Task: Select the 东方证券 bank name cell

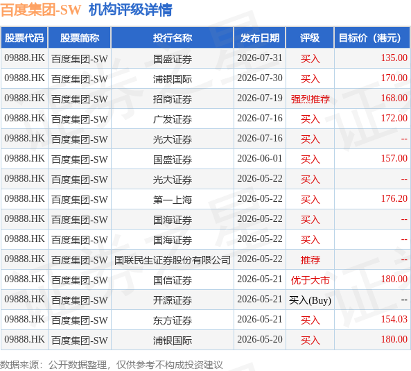Action: pyautogui.click(x=173, y=320)
